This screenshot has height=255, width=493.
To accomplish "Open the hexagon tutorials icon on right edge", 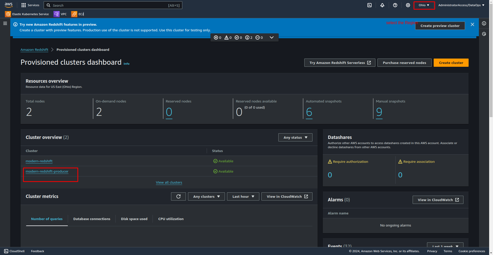I will click(x=484, y=34).
